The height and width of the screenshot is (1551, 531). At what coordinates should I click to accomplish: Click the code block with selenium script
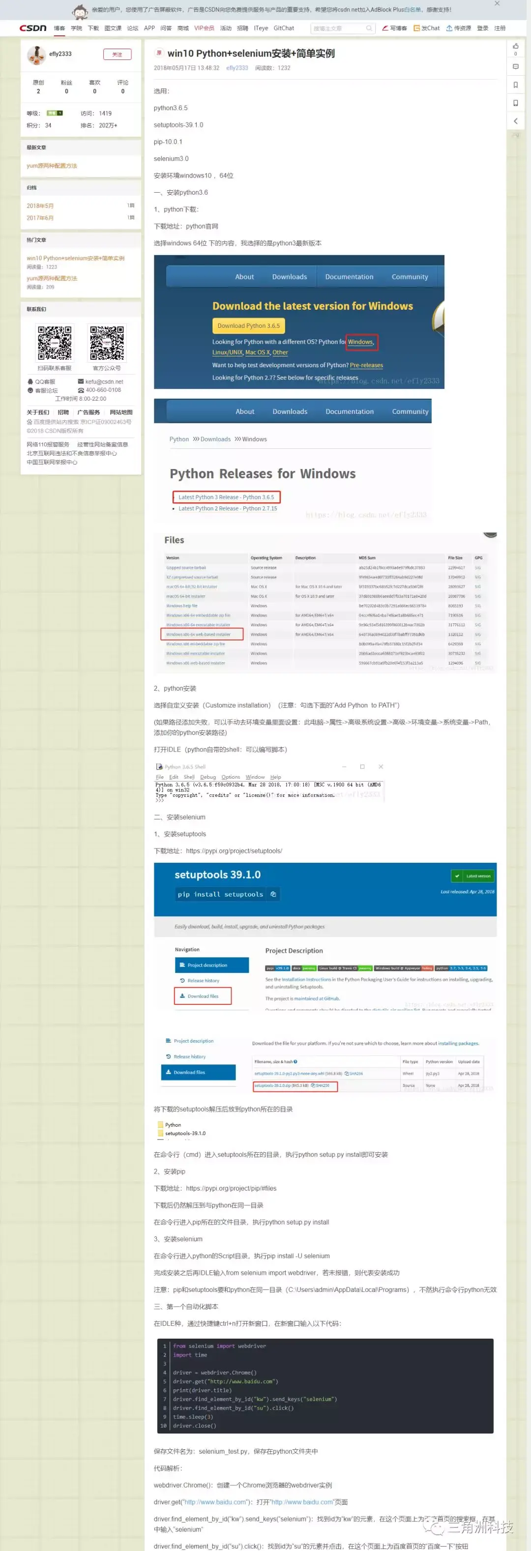325,1385
